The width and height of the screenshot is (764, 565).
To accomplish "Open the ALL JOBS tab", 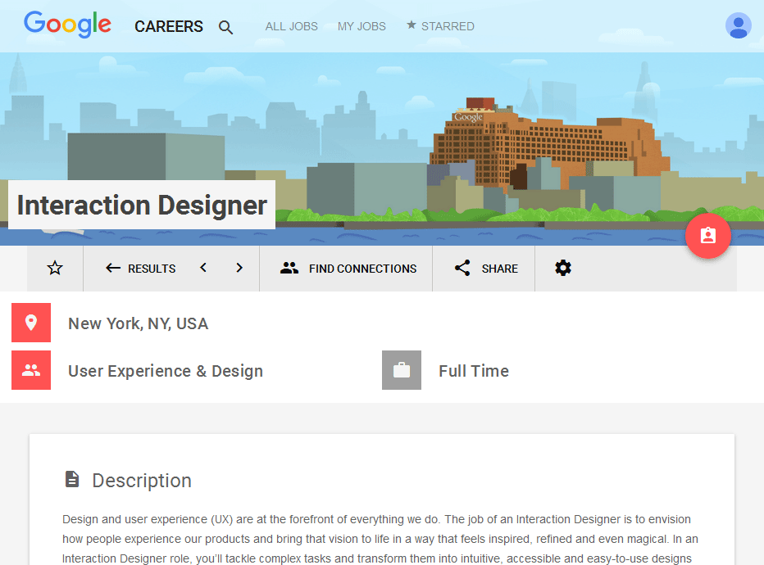I will [291, 26].
